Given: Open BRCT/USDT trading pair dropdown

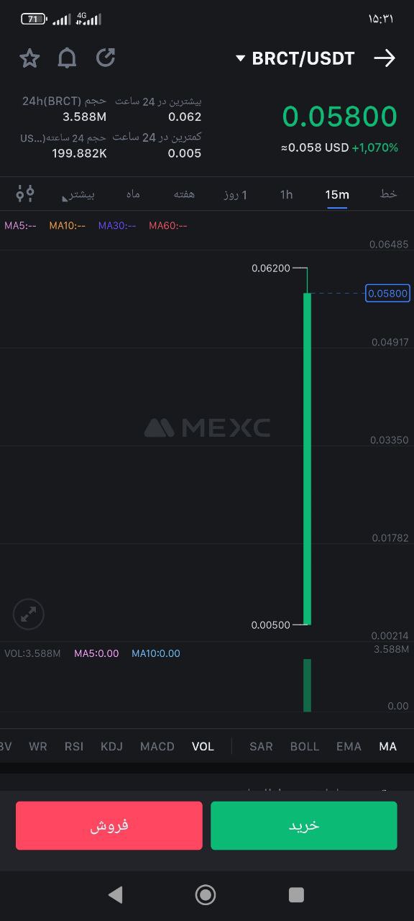Looking at the screenshot, I should pyautogui.click(x=295, y=59).
